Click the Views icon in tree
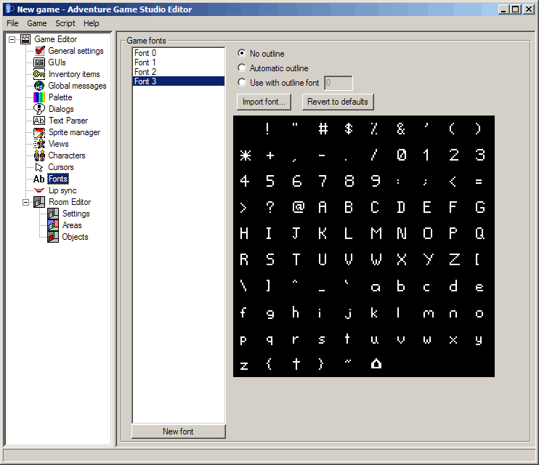 coord(39,144)
